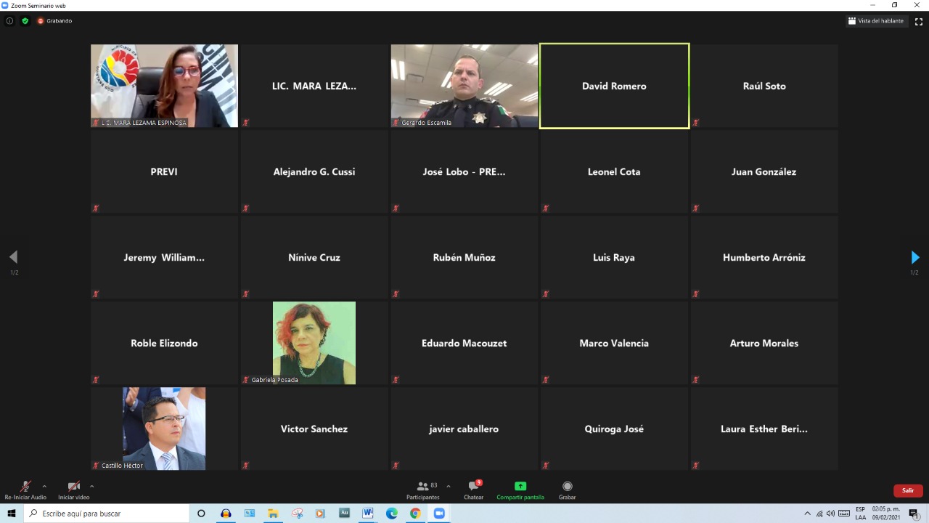Unmute with Re-Iniciar Audio microphone
This screenshot has height=523, width=929.
tap(25, 487)
